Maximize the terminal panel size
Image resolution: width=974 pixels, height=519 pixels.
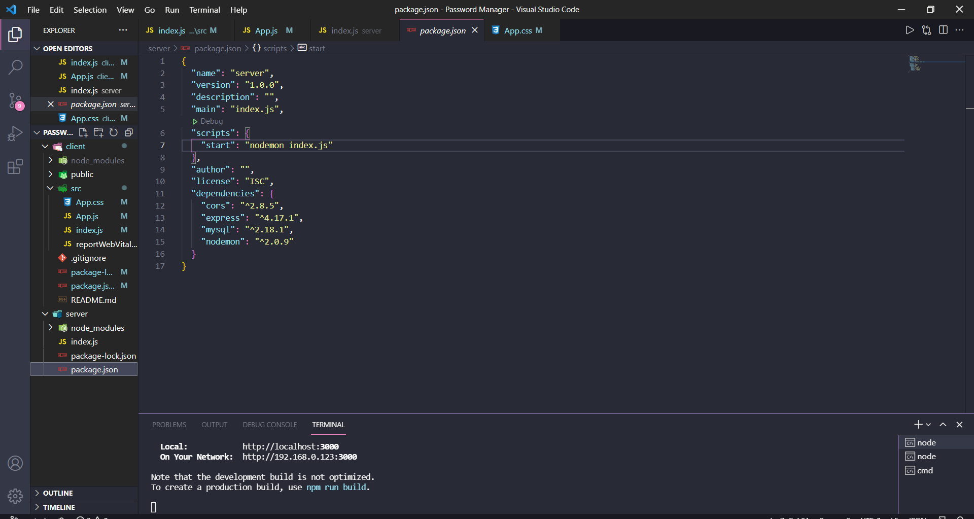pyautogui.click(x=943, y=425)
